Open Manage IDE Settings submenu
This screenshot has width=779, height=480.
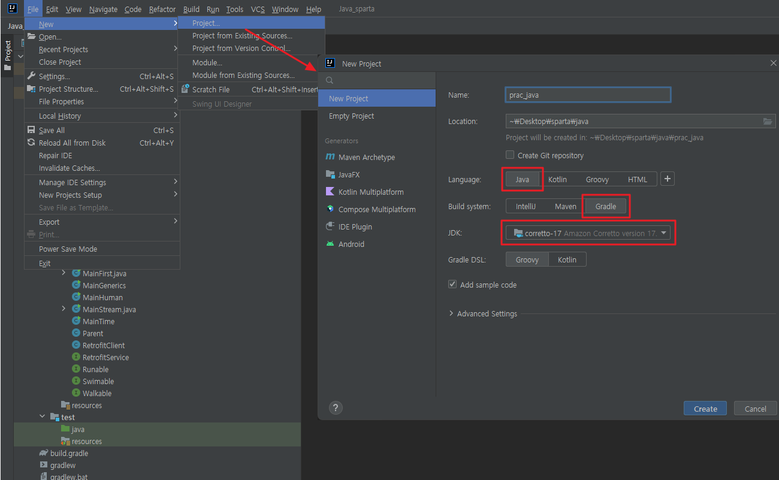(x=102, y=182)
